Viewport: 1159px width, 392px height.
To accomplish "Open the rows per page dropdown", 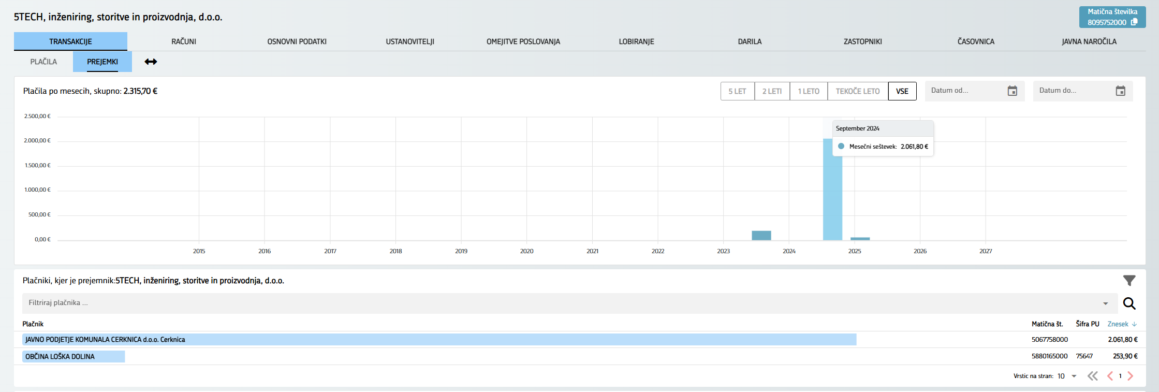I will point(1074,376).
